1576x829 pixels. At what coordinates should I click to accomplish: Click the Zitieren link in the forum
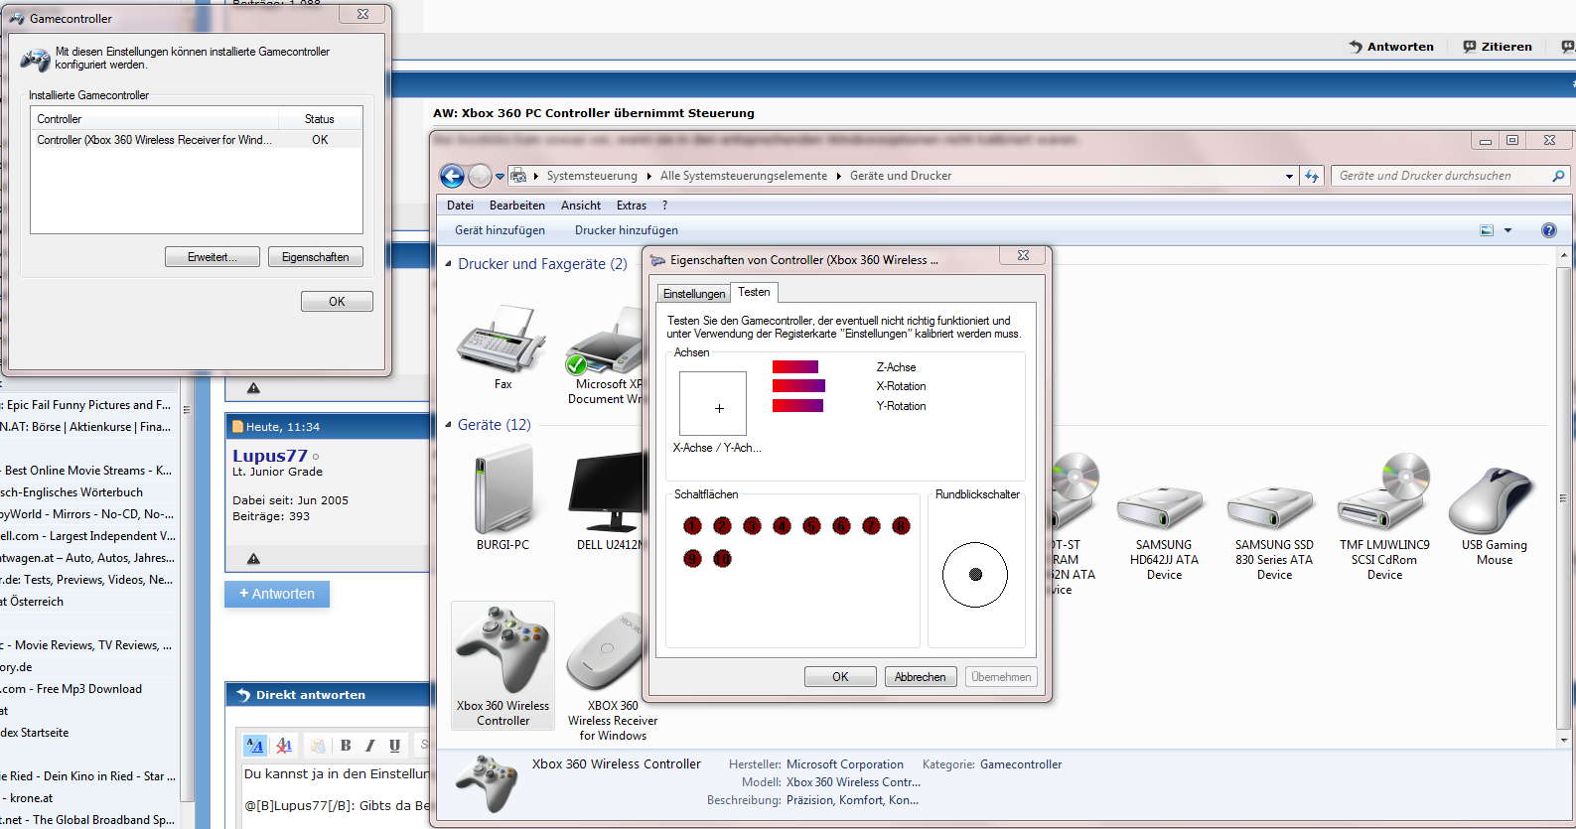pyautogui.click(x=1498, y=47)
